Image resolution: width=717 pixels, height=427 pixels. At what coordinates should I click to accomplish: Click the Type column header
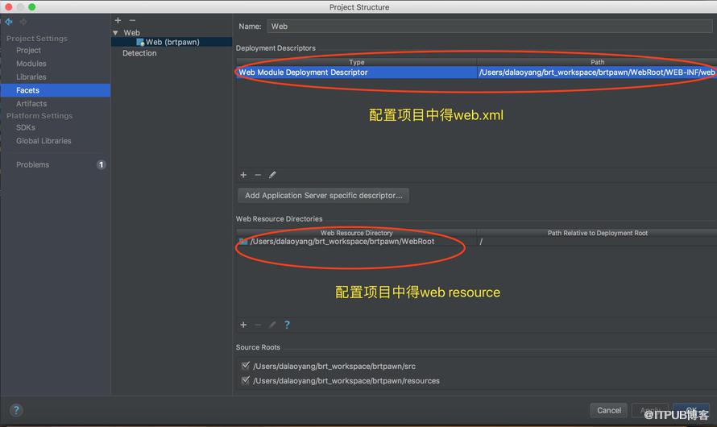357,62
